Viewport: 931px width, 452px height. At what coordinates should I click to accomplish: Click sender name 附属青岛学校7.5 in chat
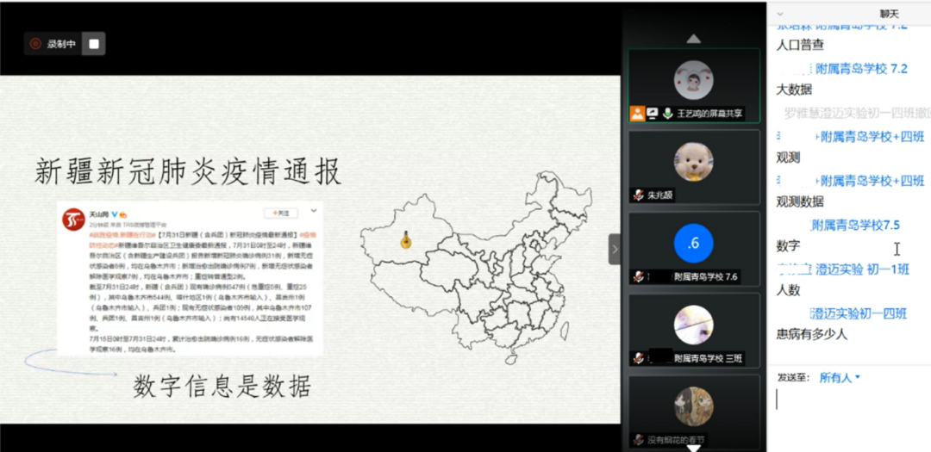[x=855, y=225]
